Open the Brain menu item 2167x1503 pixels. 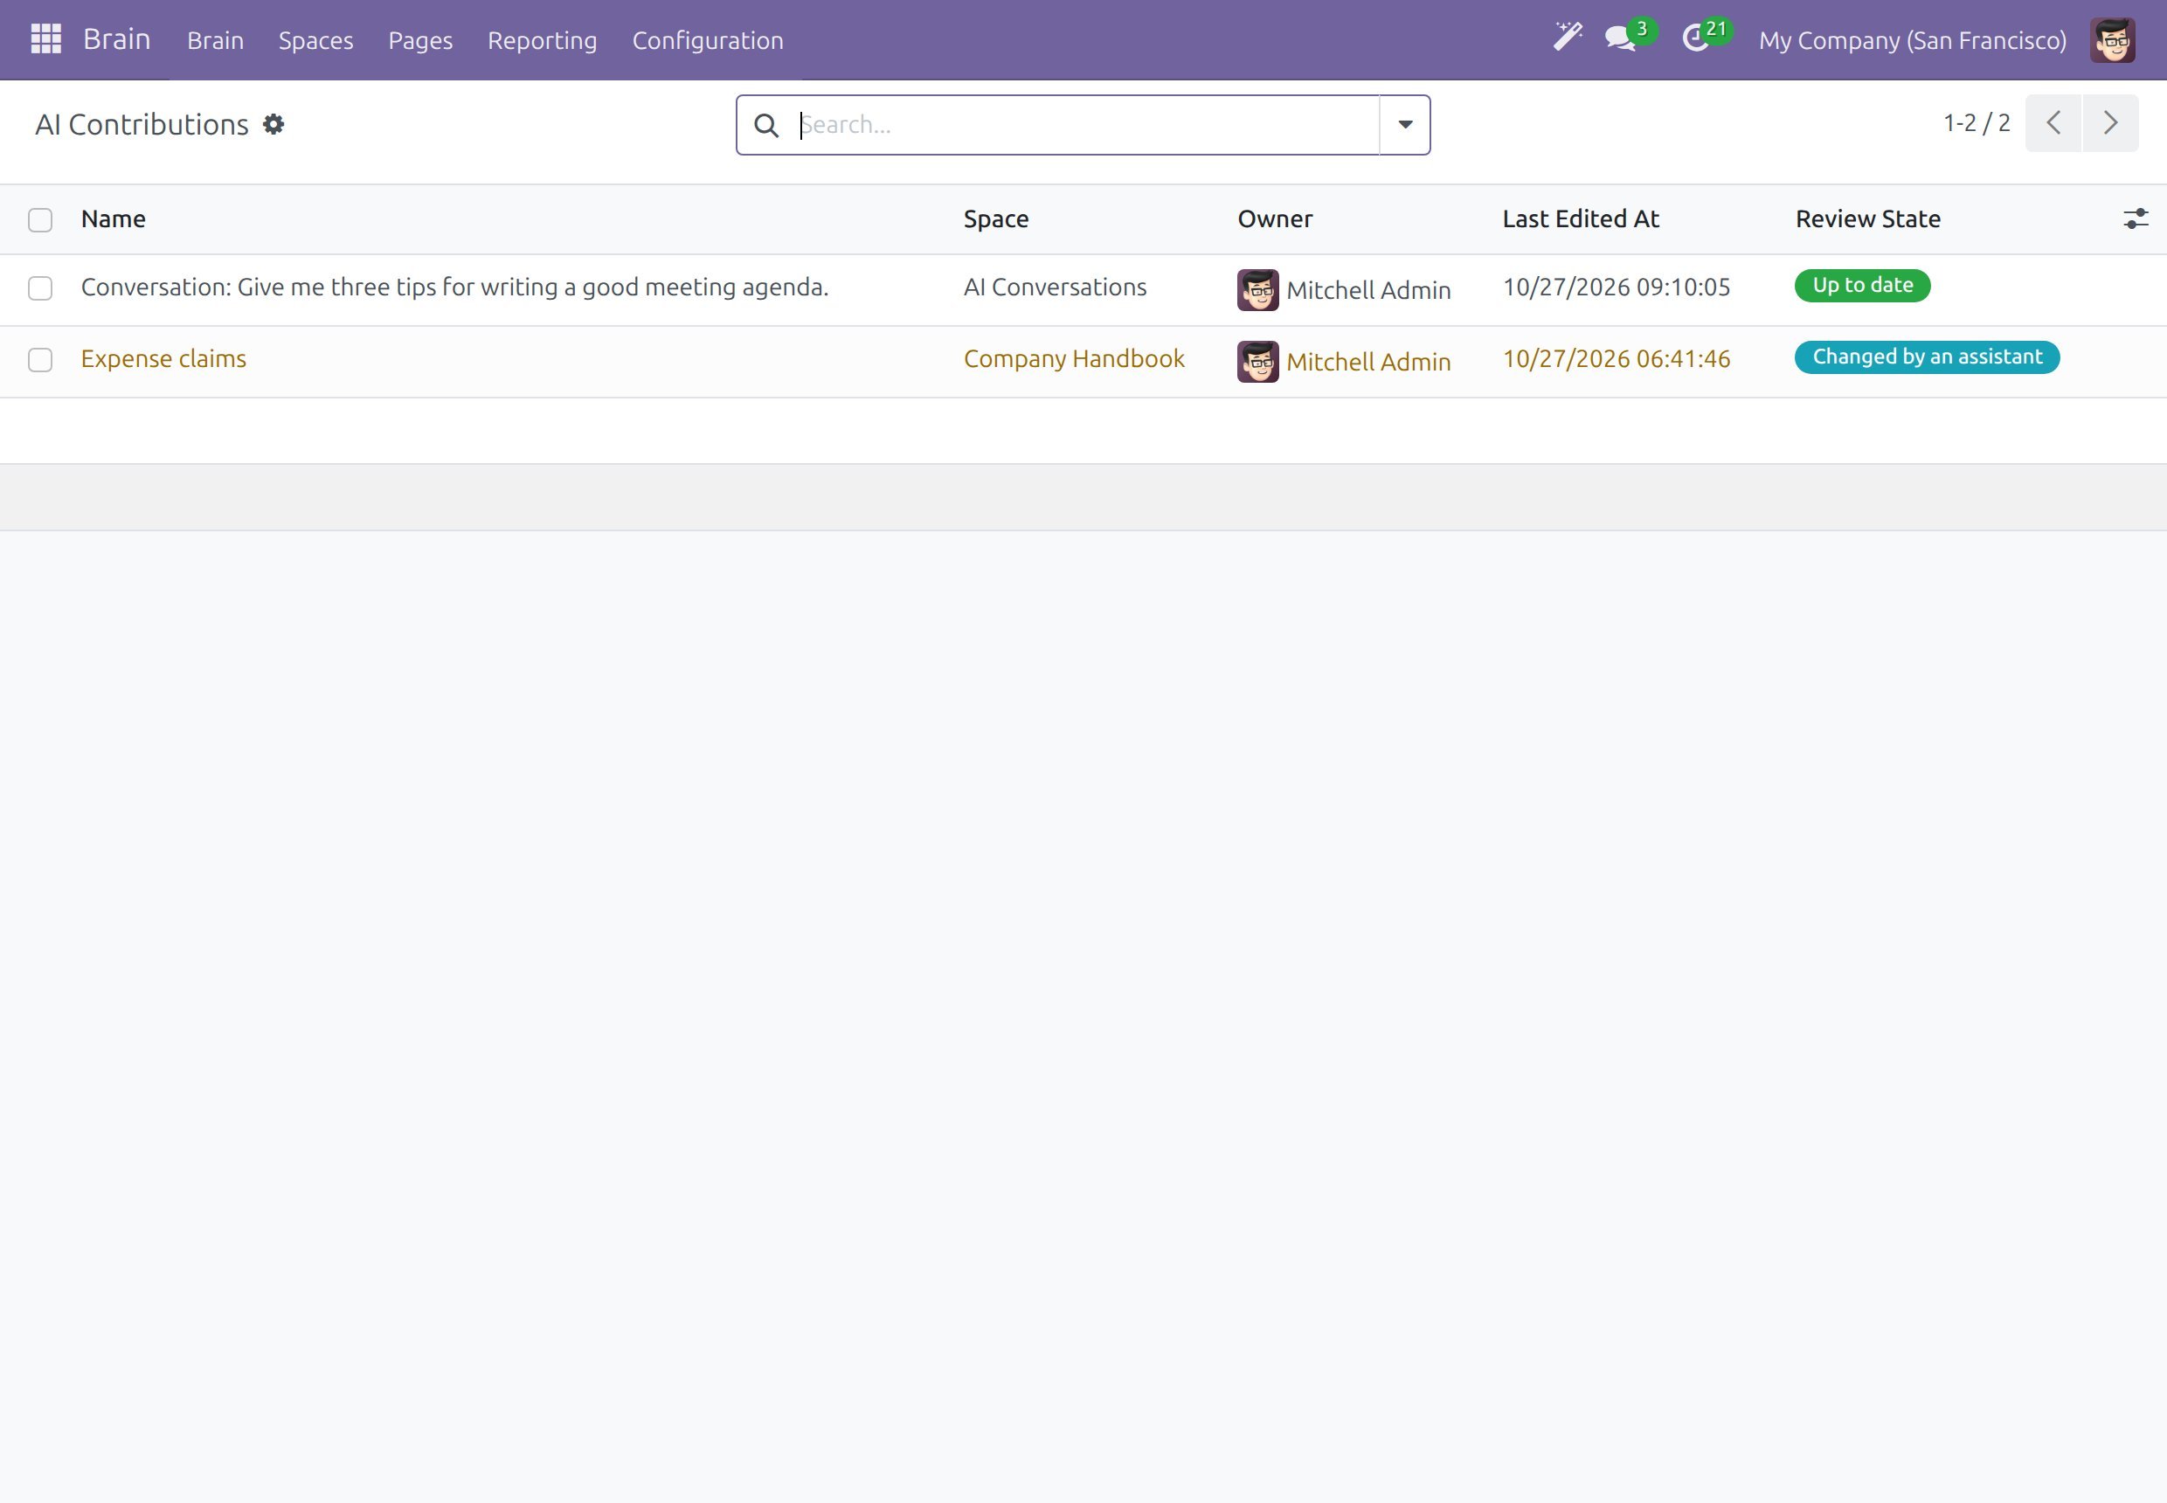click(215, 40)
